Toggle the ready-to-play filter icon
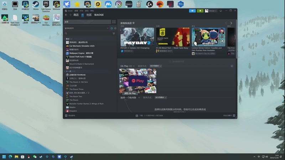Screen dimensions: 285x160 tap(115, 28)
